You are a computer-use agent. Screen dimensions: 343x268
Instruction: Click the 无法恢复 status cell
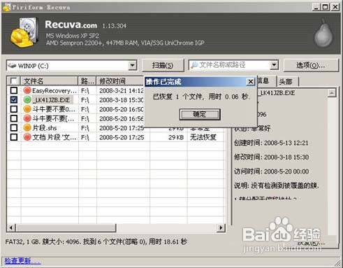coord(203,137)
